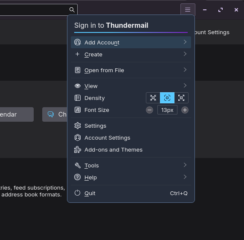Click the Add Account person icon
Screen dimensions: 244x240
(78, 42)
